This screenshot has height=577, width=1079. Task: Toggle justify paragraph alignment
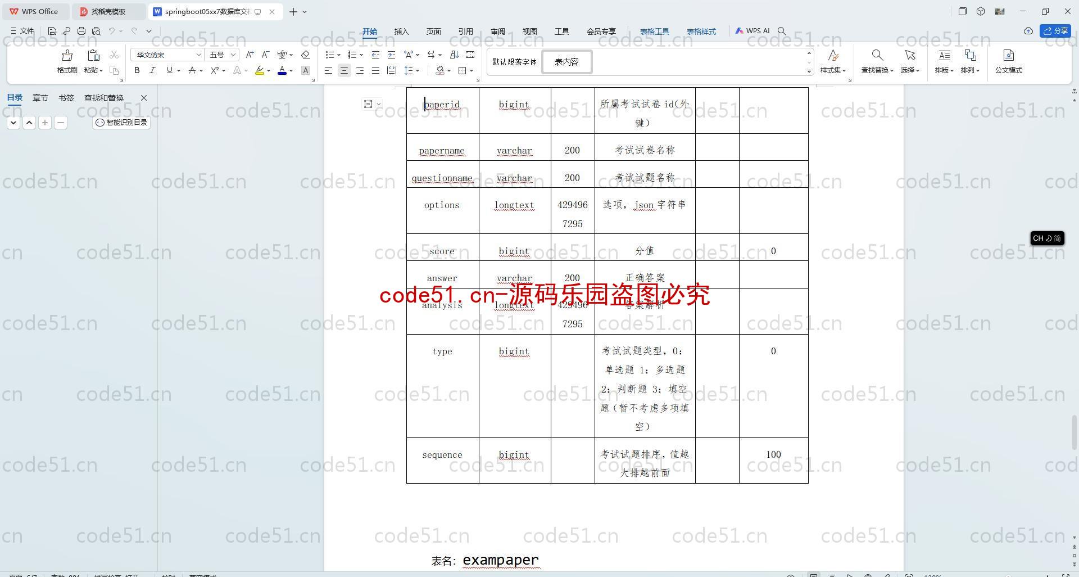375,70
